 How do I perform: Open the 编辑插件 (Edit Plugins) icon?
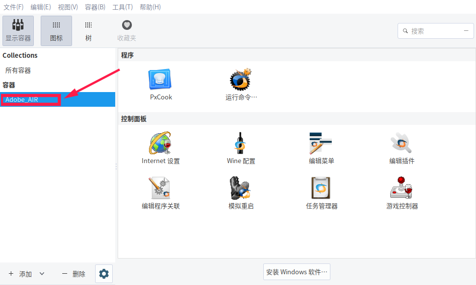click(x=401, y=144)
